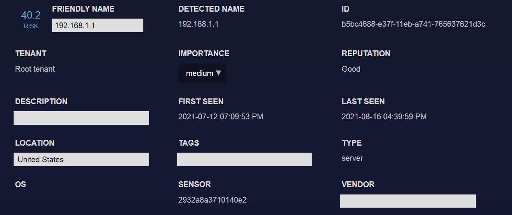Click the Root tenant value
This screenshot has width=512, height=215.
click(35, 69)
